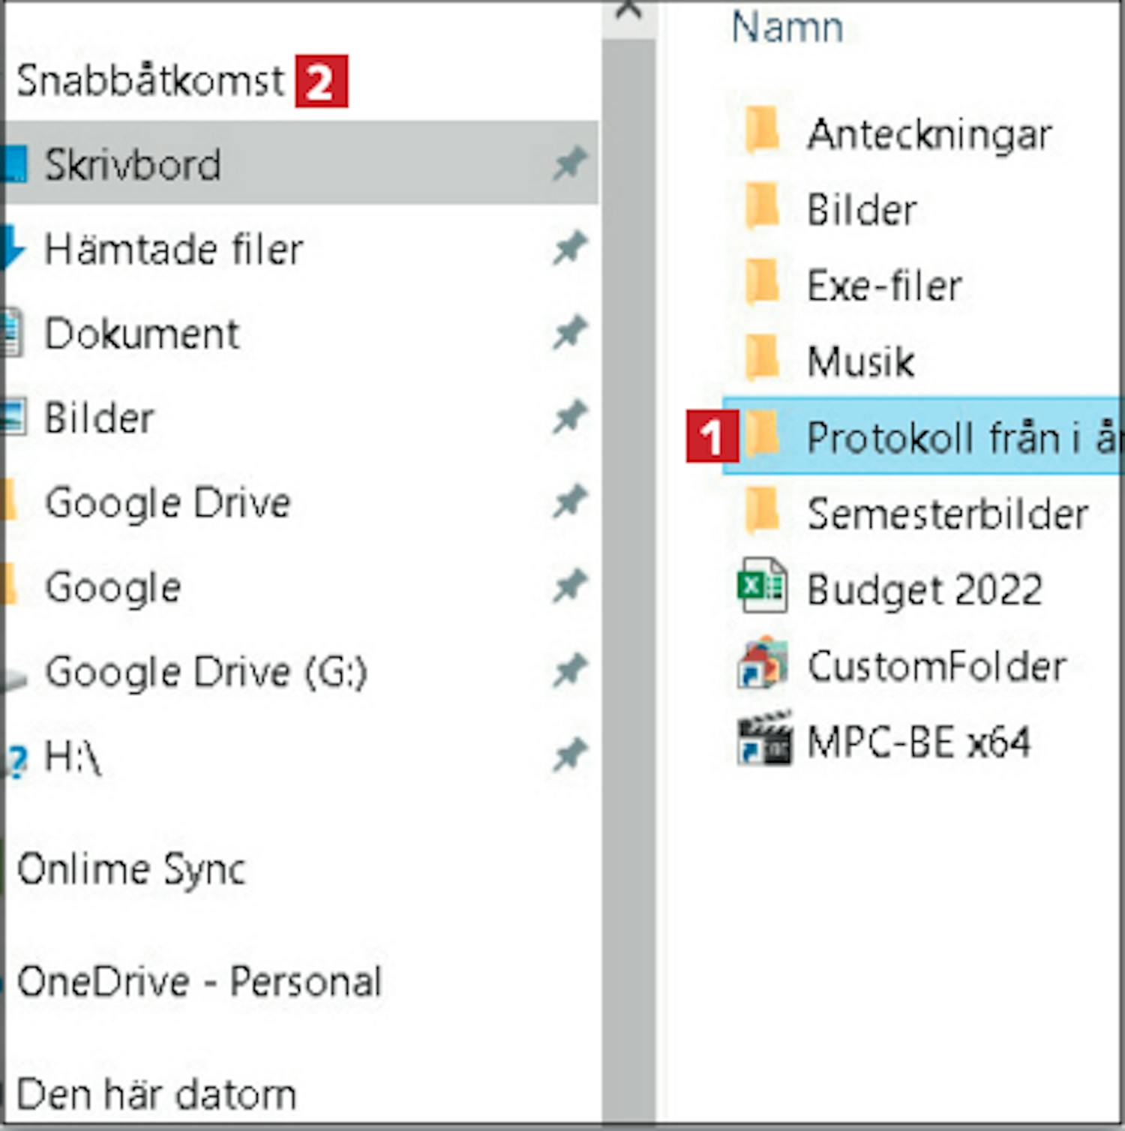This screenshot has height=1131, width=1125.
Task: Click the Anteckningar folder icon
Action: tap(762, 130)
